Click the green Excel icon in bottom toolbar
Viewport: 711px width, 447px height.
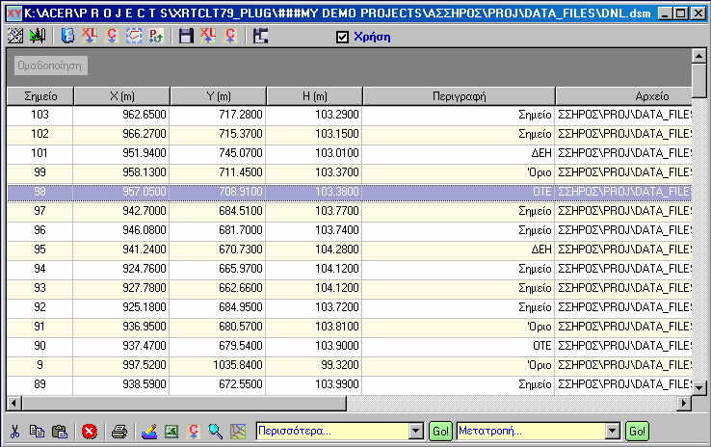click(171, 432)
